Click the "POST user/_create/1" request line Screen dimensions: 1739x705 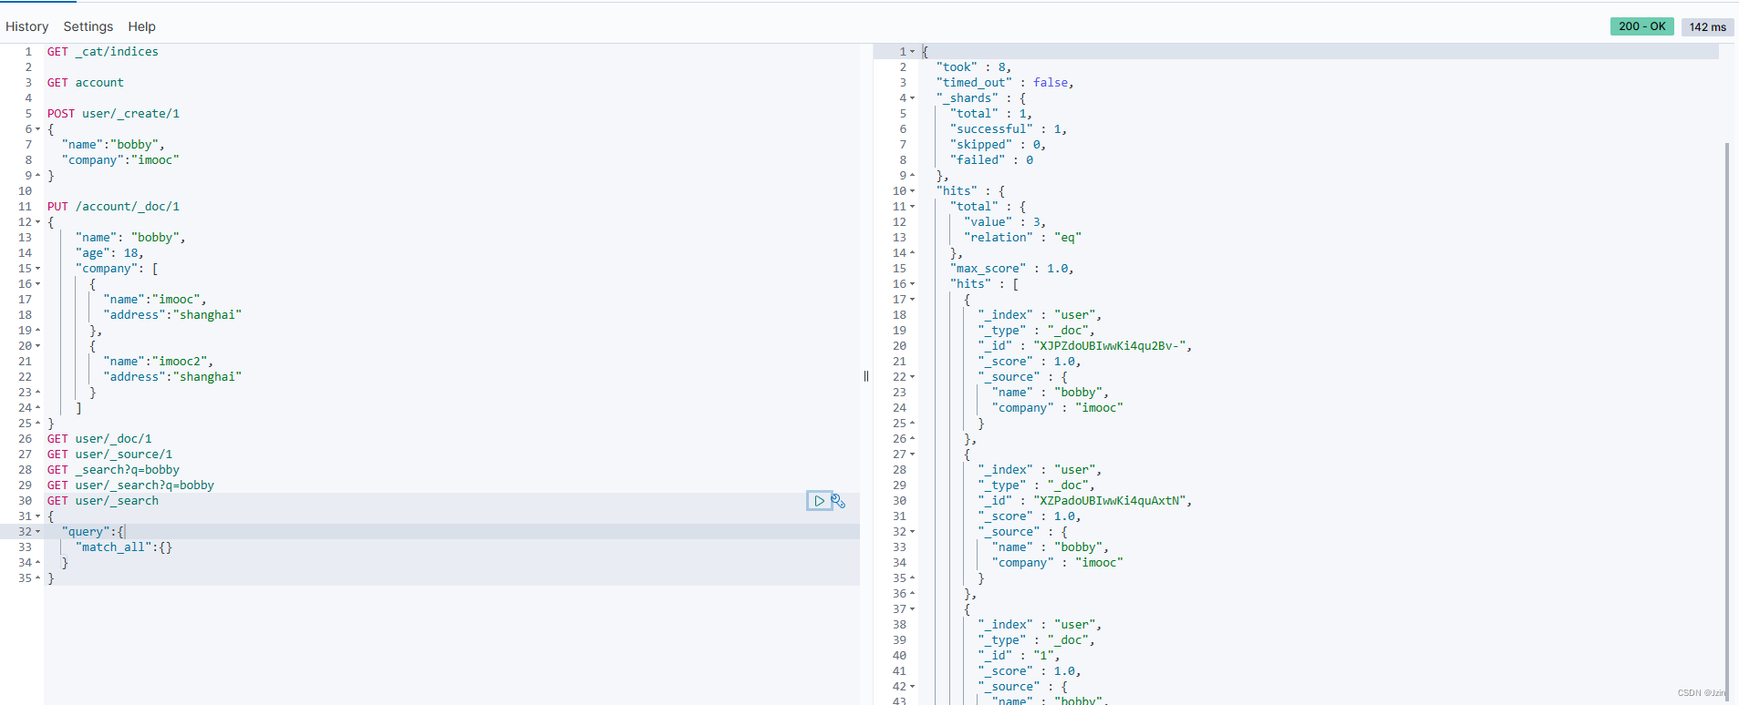point(114,114)
